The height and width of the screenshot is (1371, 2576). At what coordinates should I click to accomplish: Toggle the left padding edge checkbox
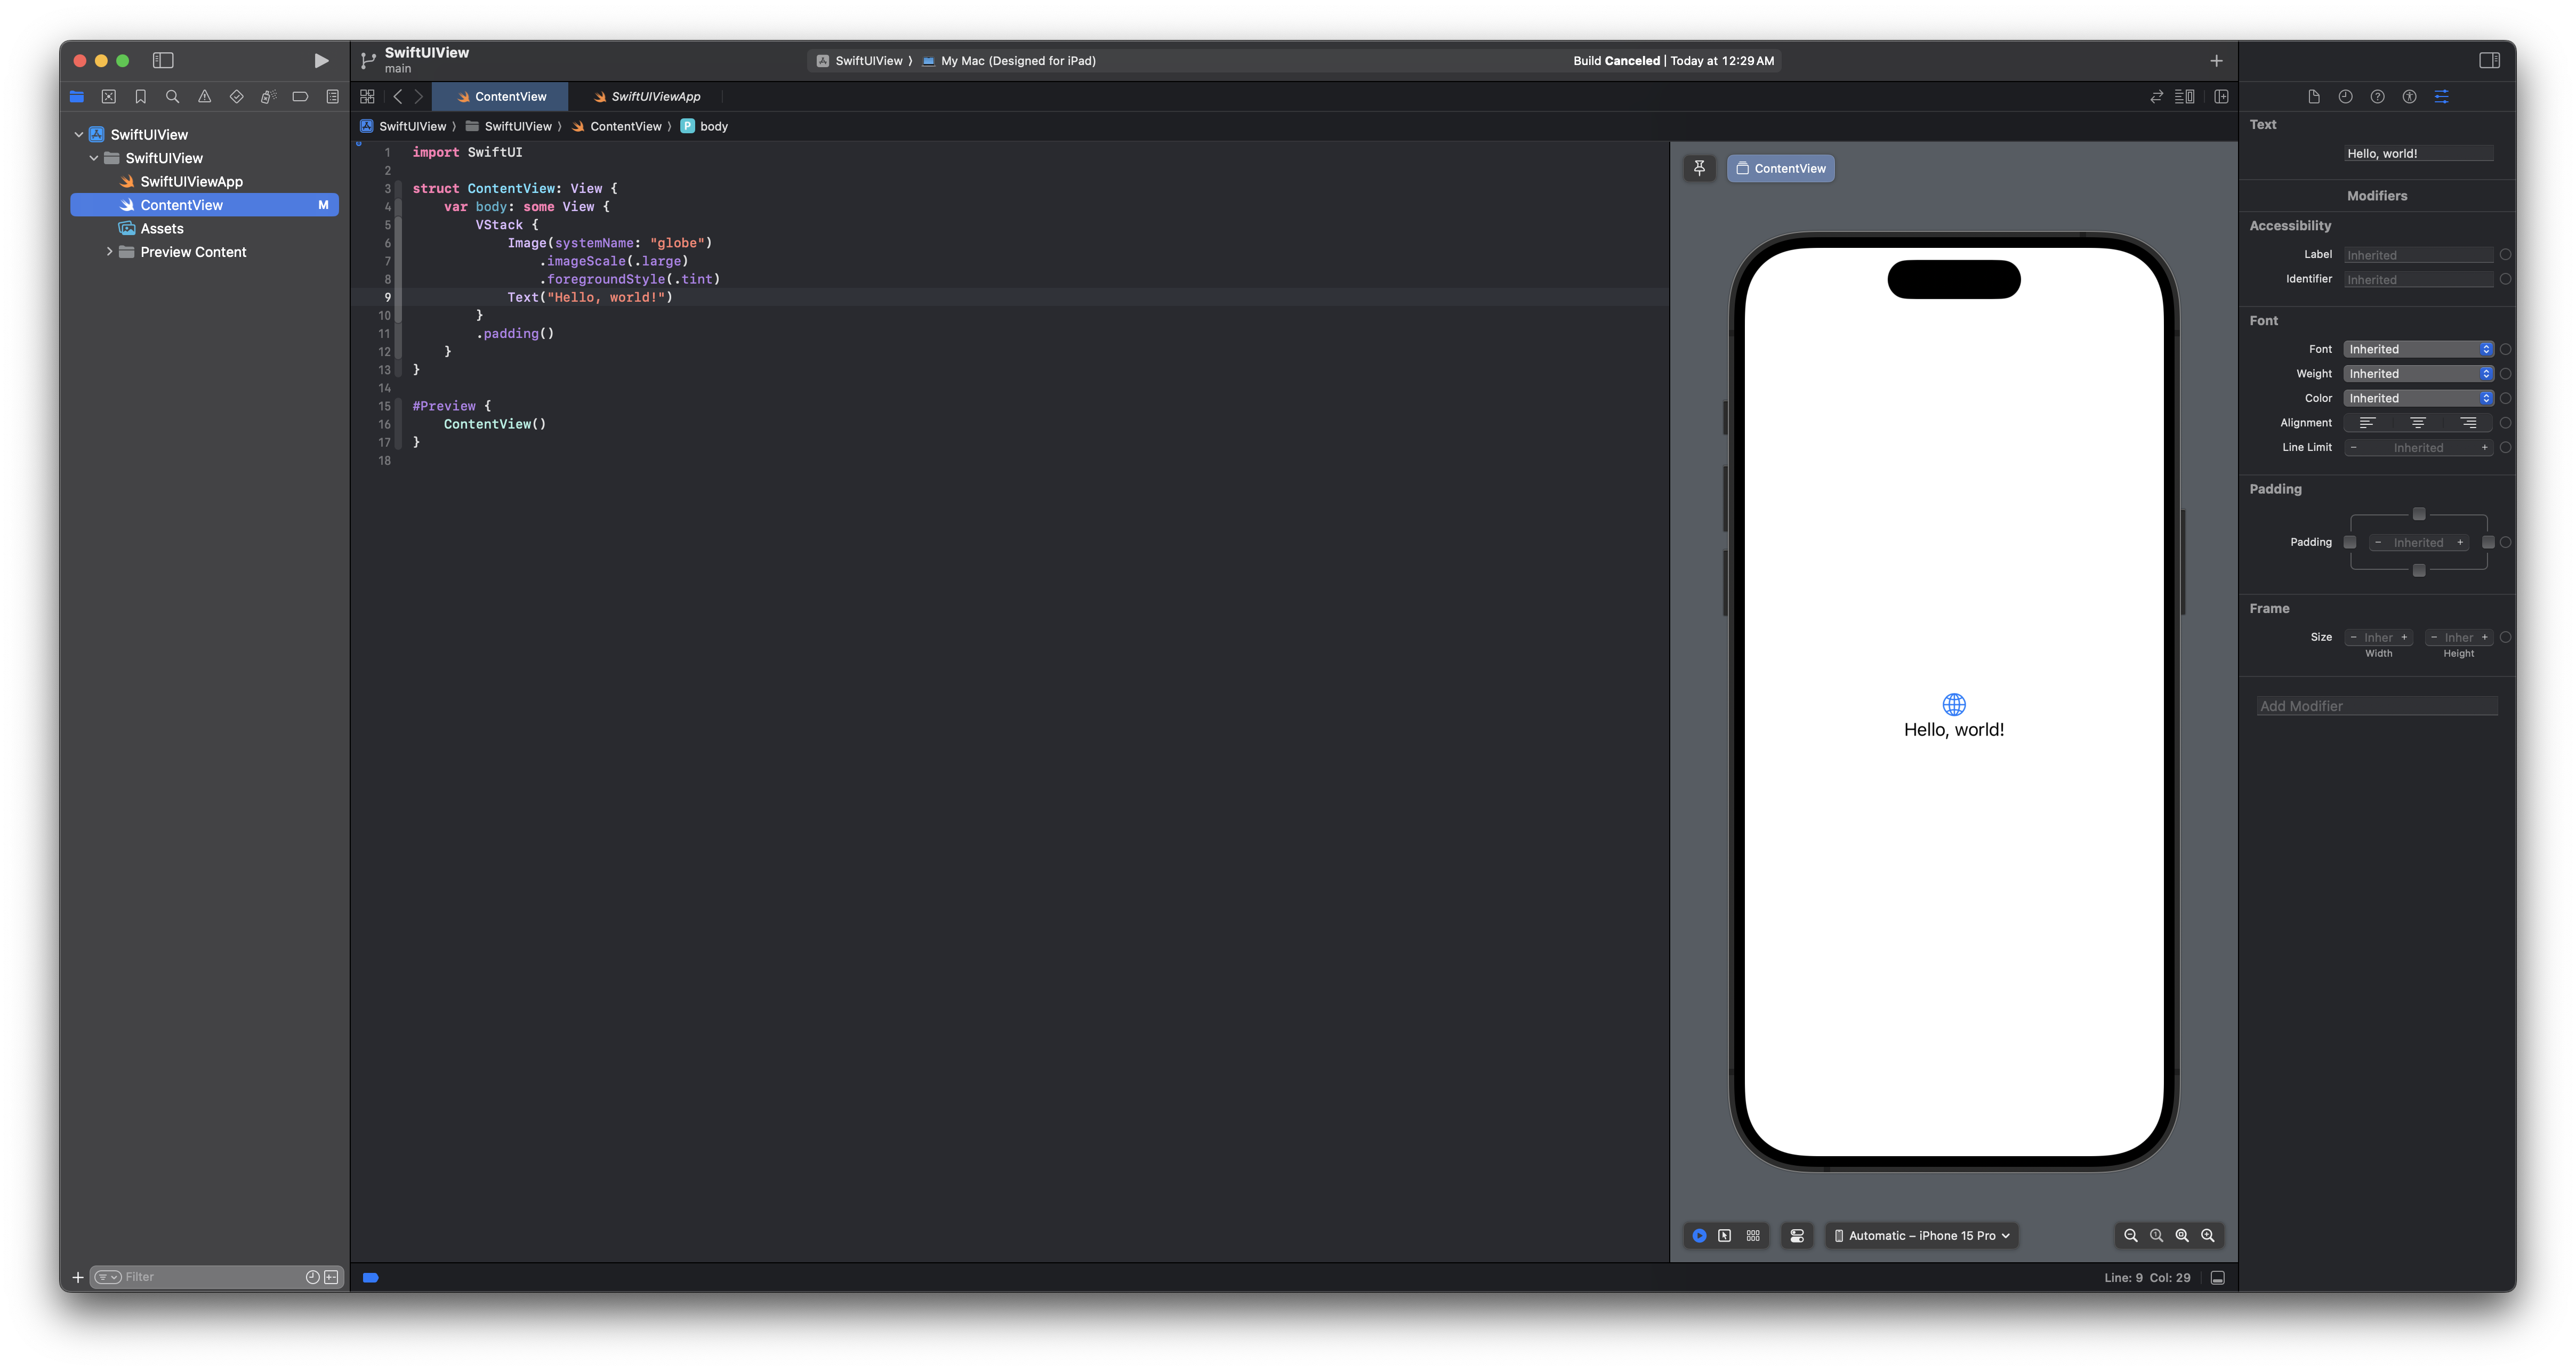click(2350, 542)
